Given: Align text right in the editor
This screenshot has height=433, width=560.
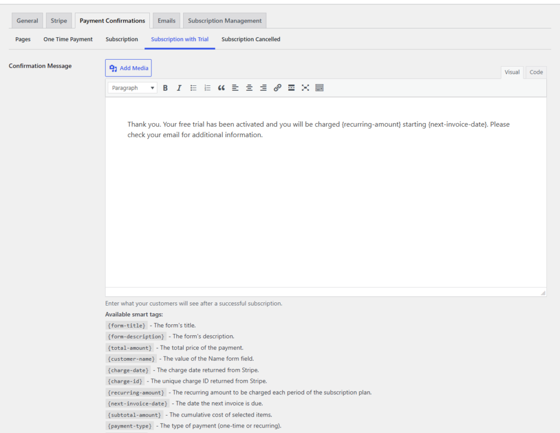Looking at the screenshot, I should click(263, 88).
